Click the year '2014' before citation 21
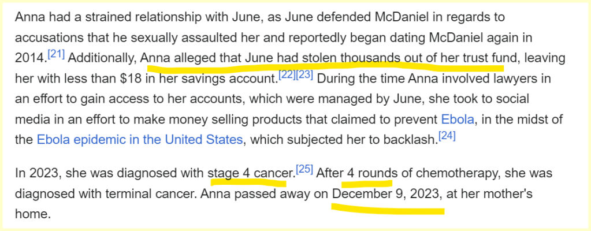591x231 pixels. (x=29, y=58)
